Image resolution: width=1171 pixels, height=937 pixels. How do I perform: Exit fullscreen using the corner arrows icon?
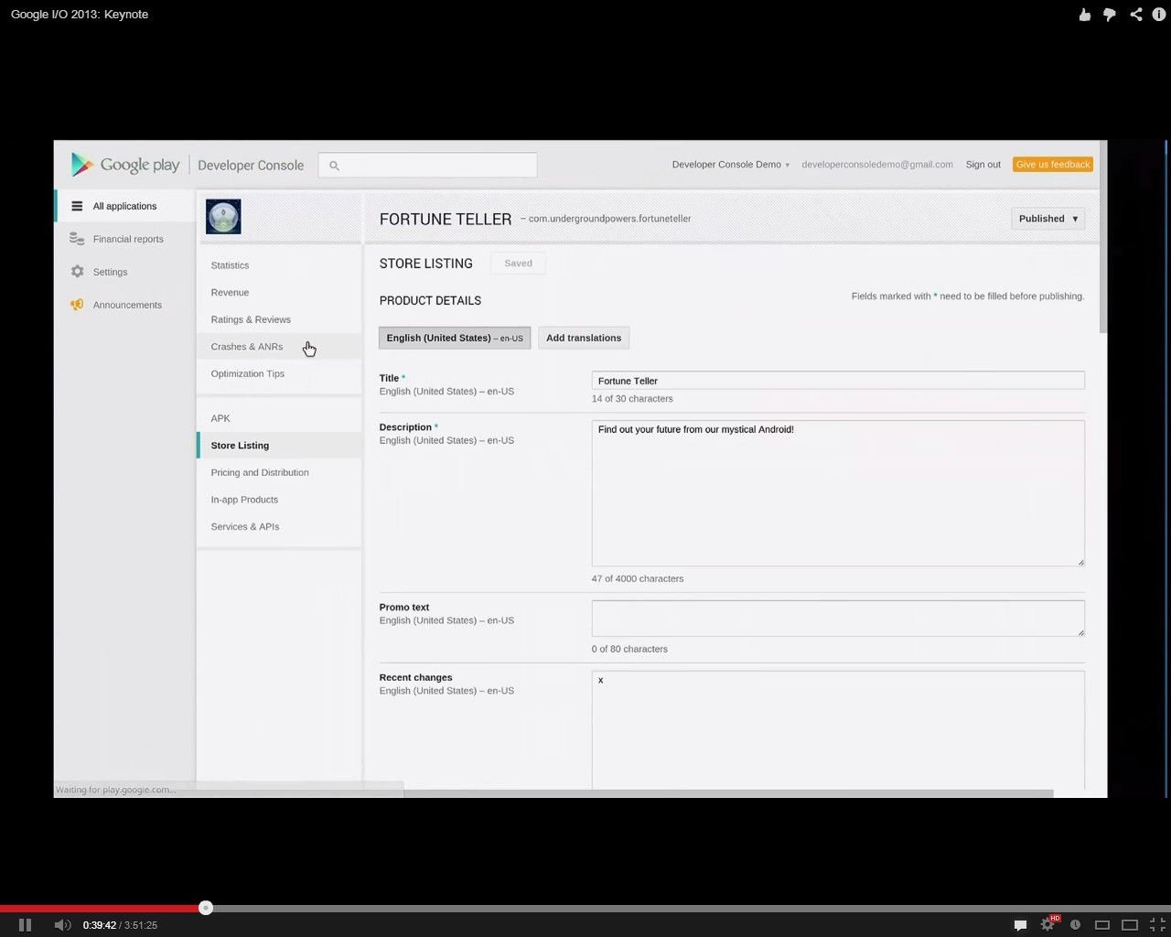(1157, 925)
